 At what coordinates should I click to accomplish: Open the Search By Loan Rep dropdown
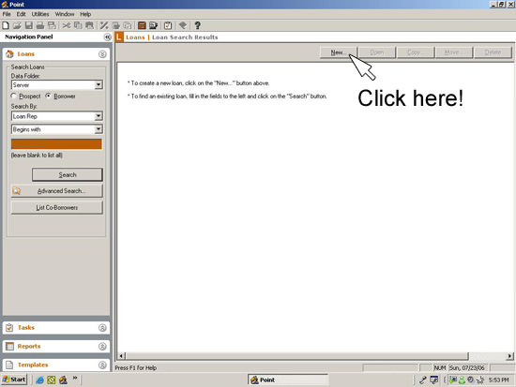(99, 116)
